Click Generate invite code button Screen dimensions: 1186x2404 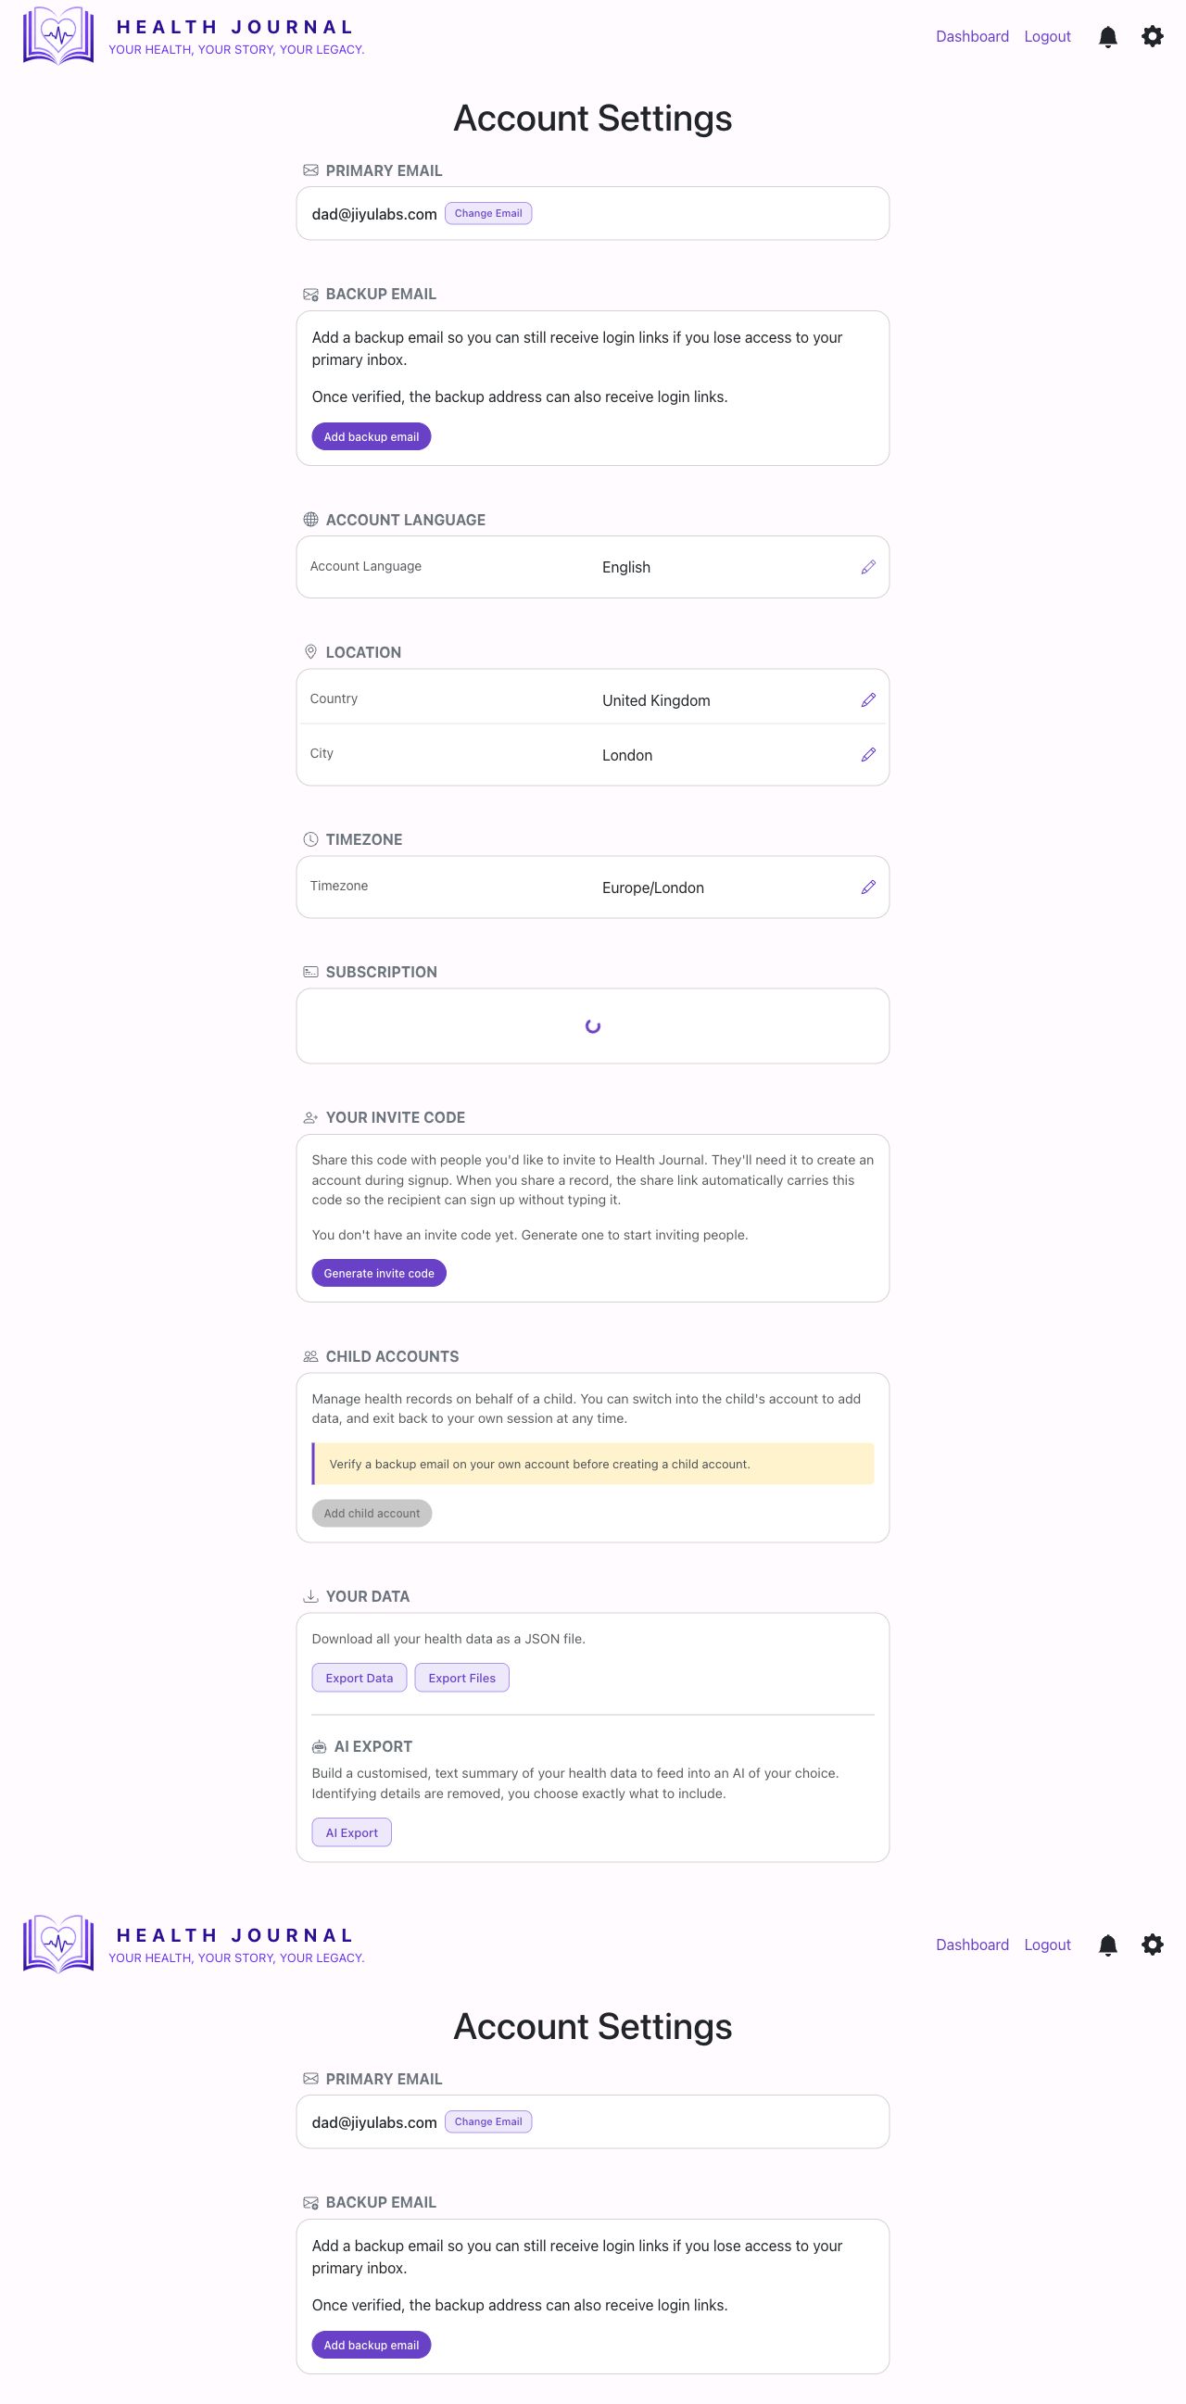point(379,1273)
